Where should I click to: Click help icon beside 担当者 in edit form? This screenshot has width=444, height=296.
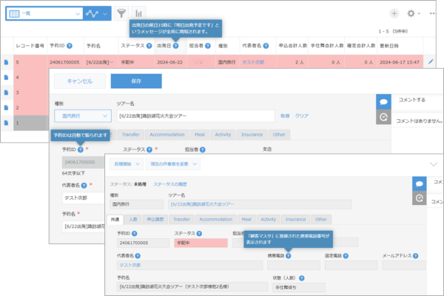tap(203, 149)
